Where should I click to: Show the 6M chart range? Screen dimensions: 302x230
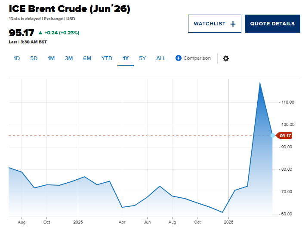pyautogui.click(x=87, y=58)
